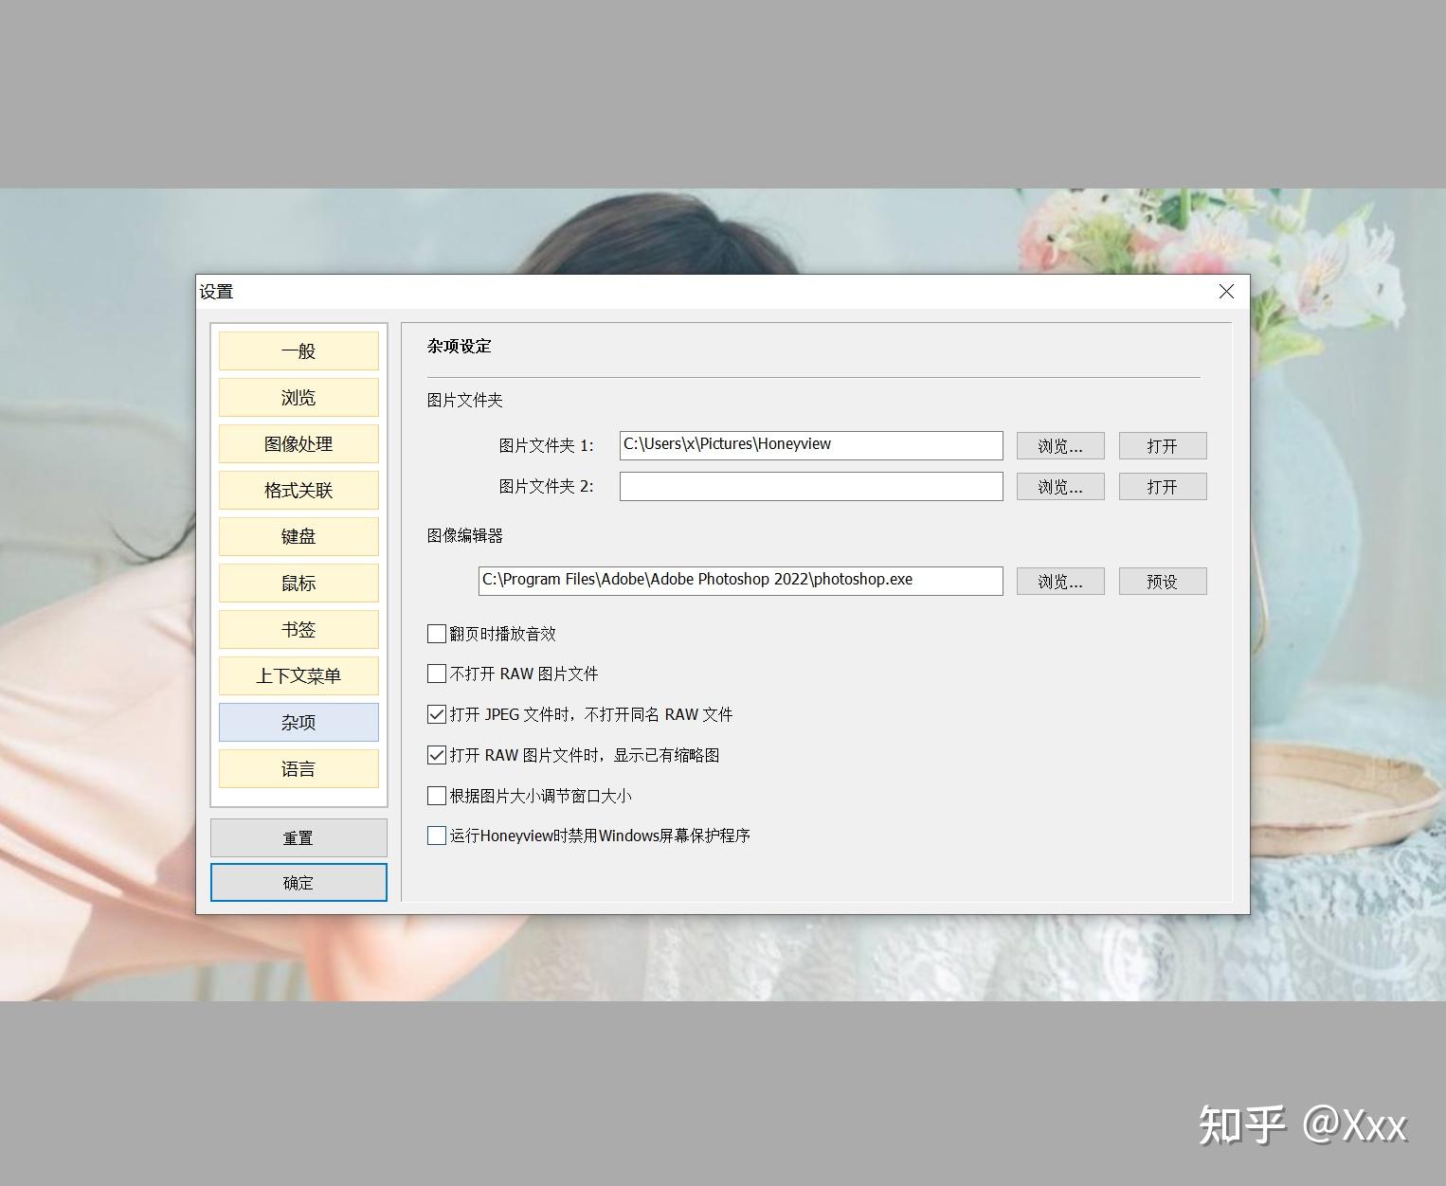The width and height of the screenshot is (1446, 1186).
Task: Select the 图像处理 settings category
Action: click(x=298, y=443)
